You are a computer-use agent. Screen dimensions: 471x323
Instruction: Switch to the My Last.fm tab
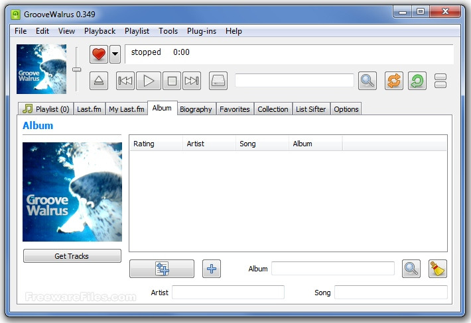[127, 109]
